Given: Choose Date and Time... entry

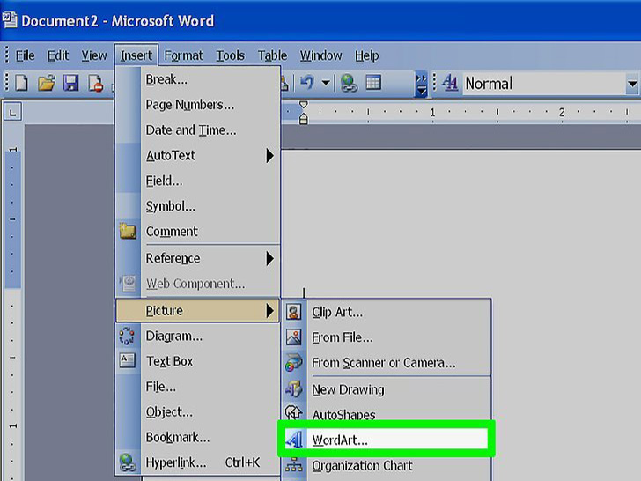Looking at the screenshot, I should [x=198, y=130].
